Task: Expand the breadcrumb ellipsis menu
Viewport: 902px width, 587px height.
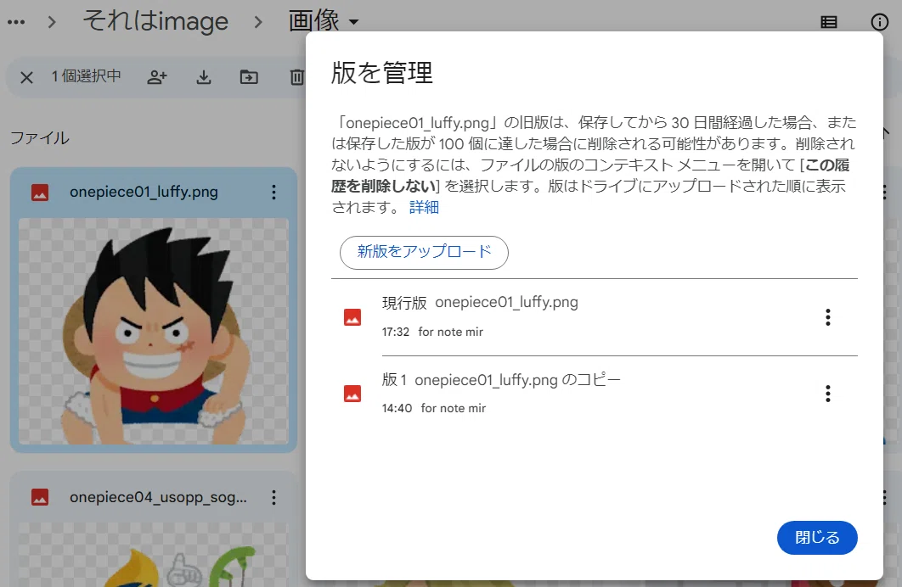Action: [x=16, y=22]
